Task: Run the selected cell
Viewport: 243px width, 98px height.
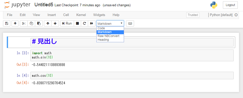Action: coord(67,23)
